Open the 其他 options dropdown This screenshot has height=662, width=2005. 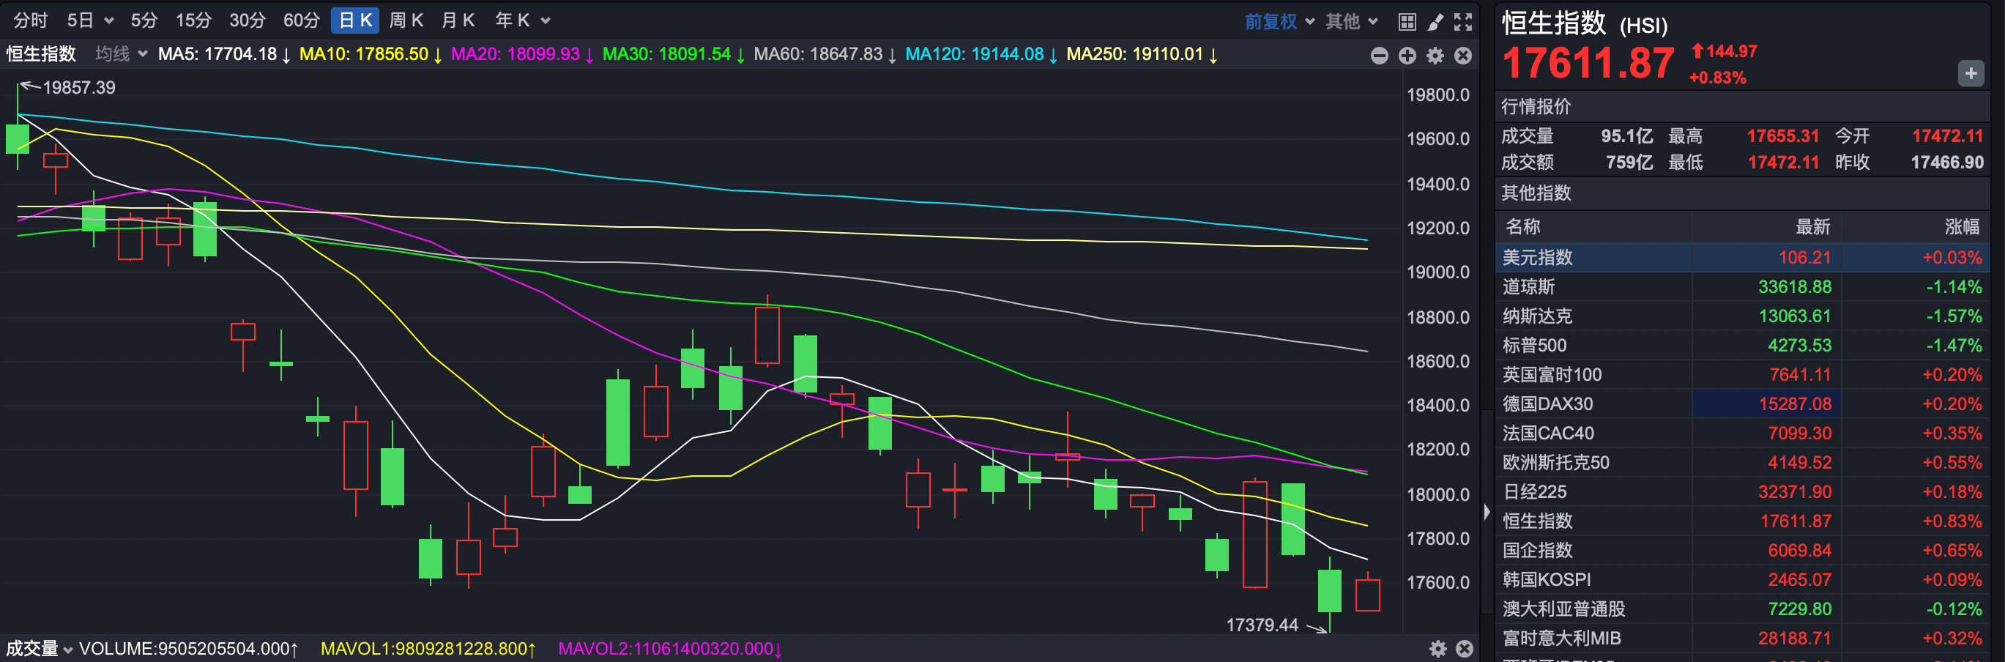click(1351, 22)
